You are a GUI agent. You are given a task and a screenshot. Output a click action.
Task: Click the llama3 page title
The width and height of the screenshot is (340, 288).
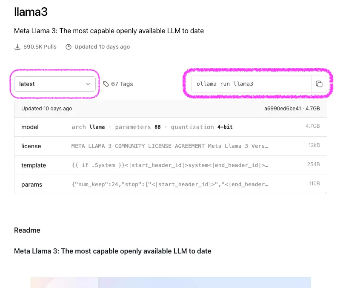[31, 12]
